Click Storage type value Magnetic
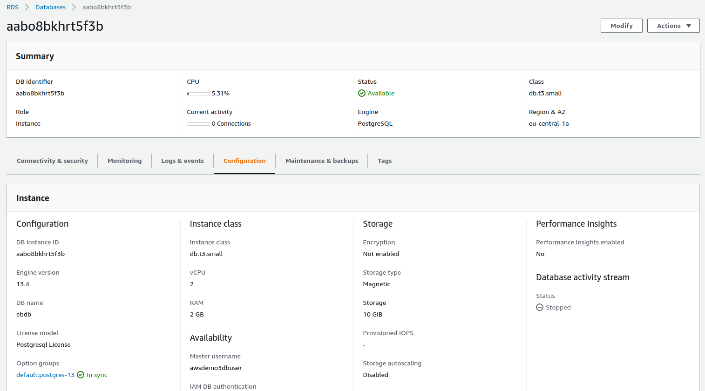The height and width of the screenshot is (391, 705). tap(377, 284)
